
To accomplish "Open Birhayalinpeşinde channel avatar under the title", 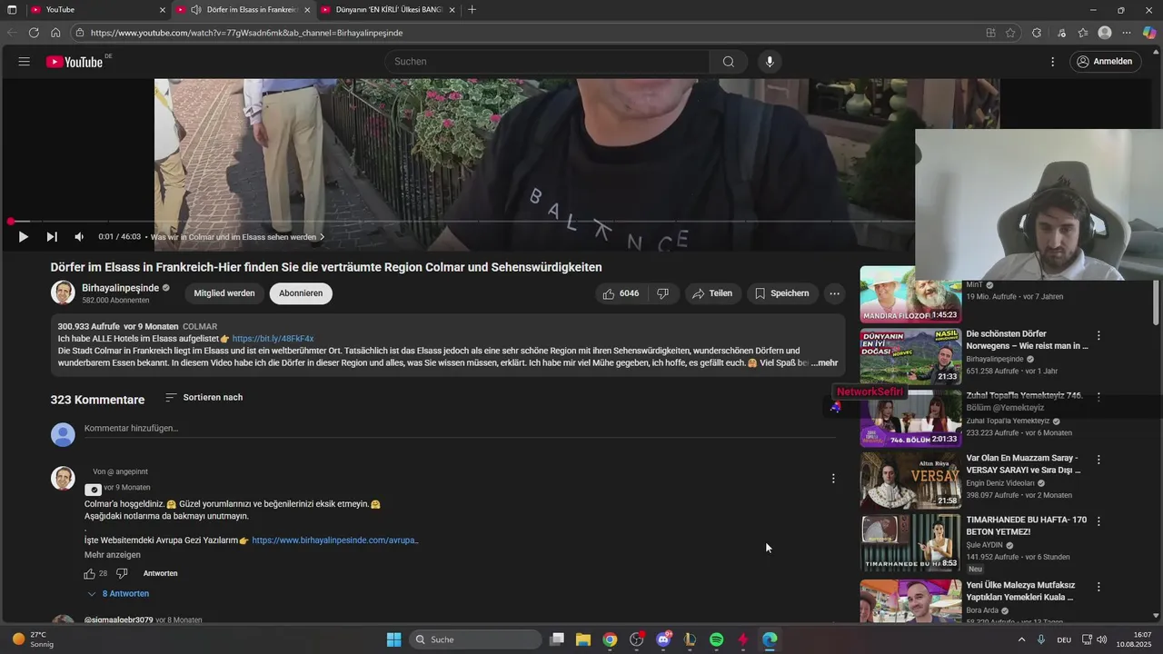I will point(63,292).
